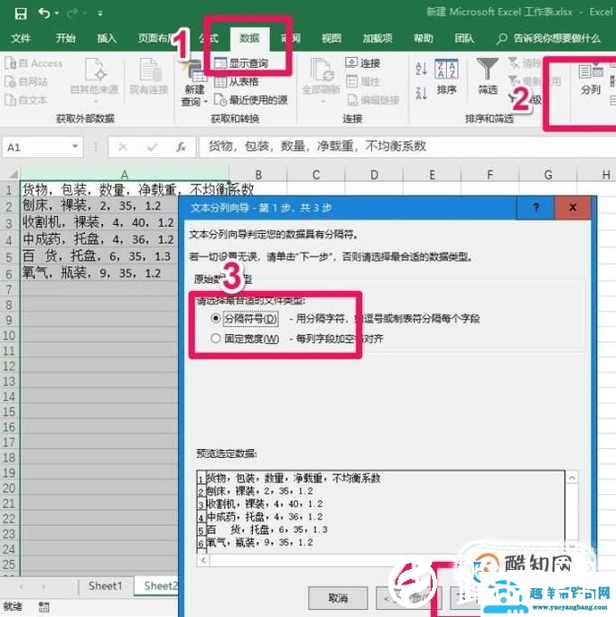Switch to the 插入 ribbon tab
This screenshot has width=616, height=617.
coord(107,38)
